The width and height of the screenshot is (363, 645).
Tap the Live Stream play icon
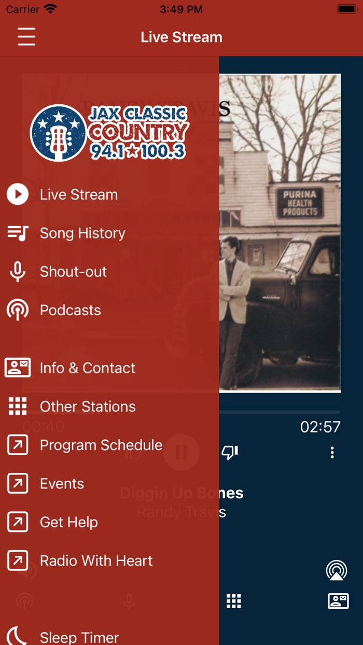18,194
